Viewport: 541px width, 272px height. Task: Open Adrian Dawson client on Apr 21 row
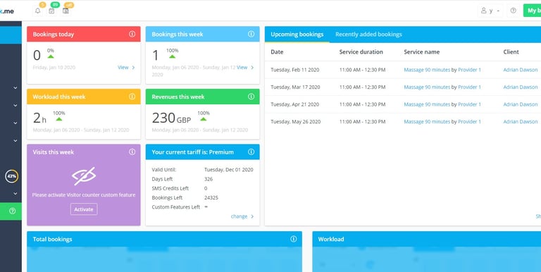tap(521, 104)
